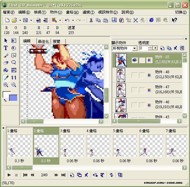Select the Zoom Out magnifier tool

[x=14, y=85]
